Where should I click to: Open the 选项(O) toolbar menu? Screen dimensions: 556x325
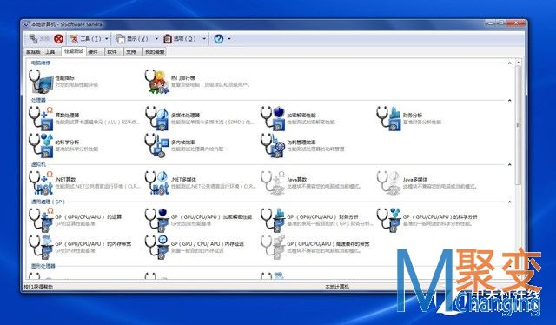[x=180, y=39]
